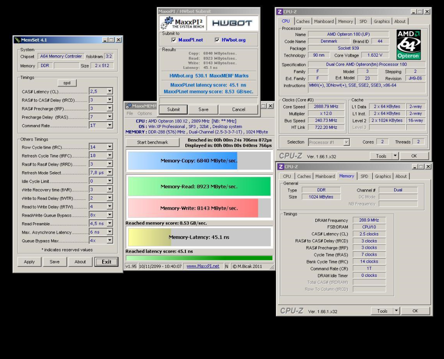Viewport: 444px width, 359px height.
Task: Open the Max. Asynchrone Latency dropdown
Action: 110,231
